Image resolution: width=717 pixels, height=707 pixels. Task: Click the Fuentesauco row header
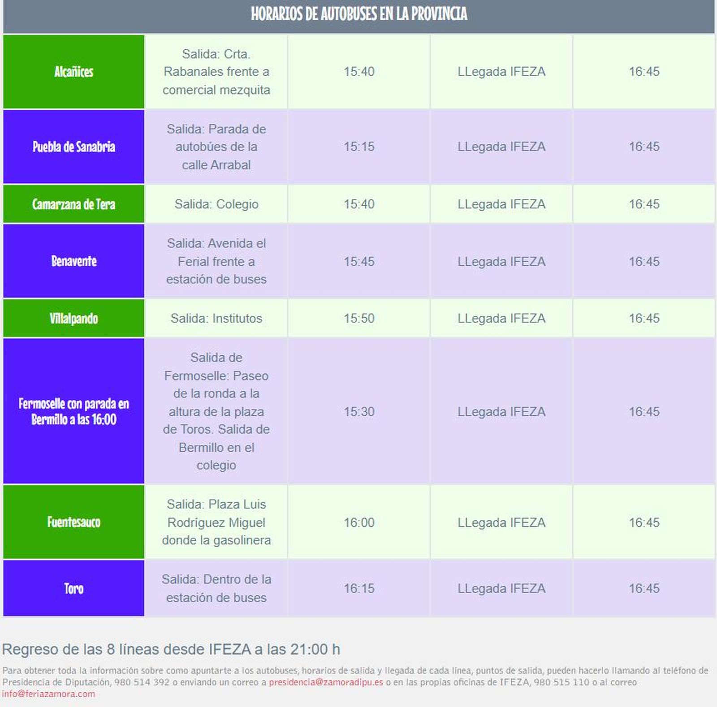coord(73,522)
